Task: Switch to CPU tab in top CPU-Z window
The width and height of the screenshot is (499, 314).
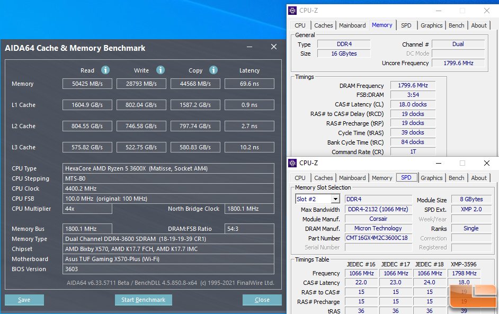Action: pos(300,25)
